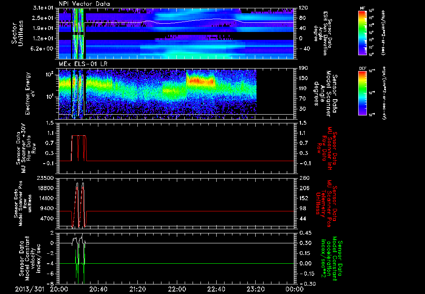Viewport: 425px width, 294px height.
Task: Click the NPI Vector Data panel title
Action: (84, 4)
